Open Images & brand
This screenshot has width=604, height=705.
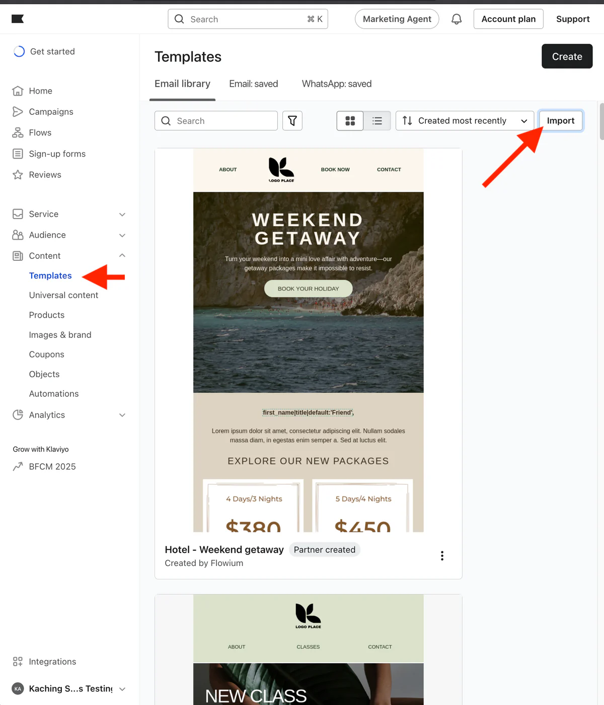click(60, 335)
